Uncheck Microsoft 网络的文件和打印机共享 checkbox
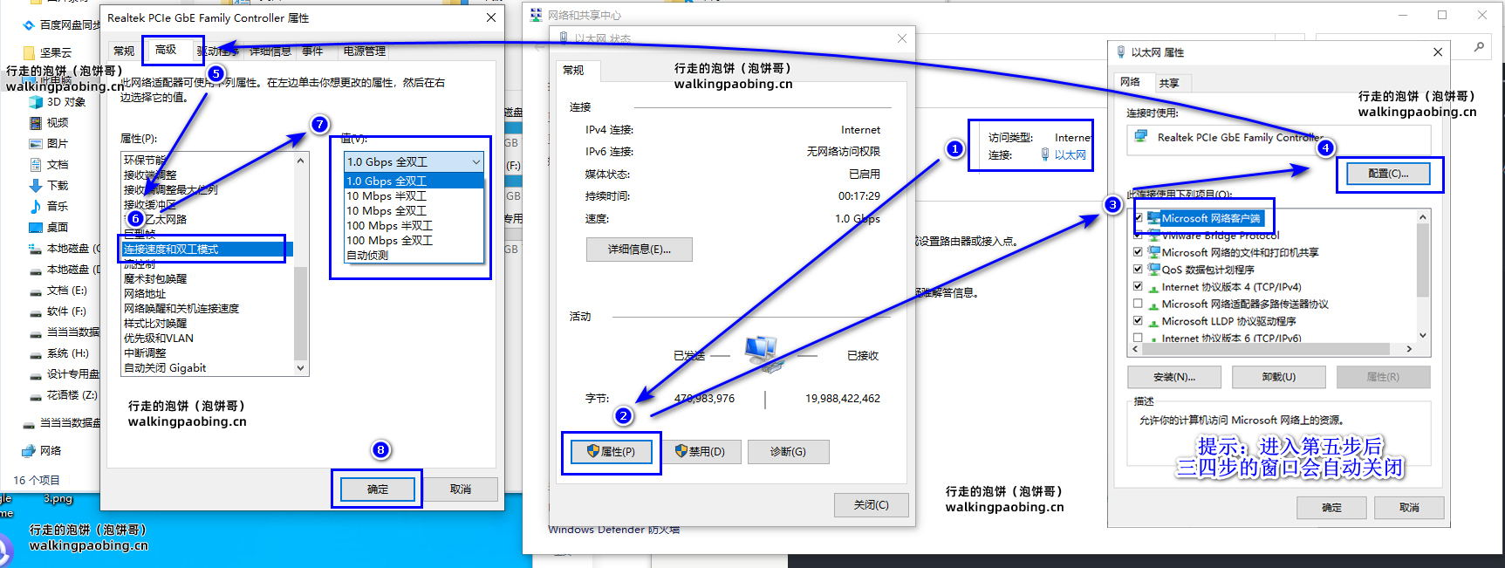This screenshot has width=1505, height=568. [1138, 252]
